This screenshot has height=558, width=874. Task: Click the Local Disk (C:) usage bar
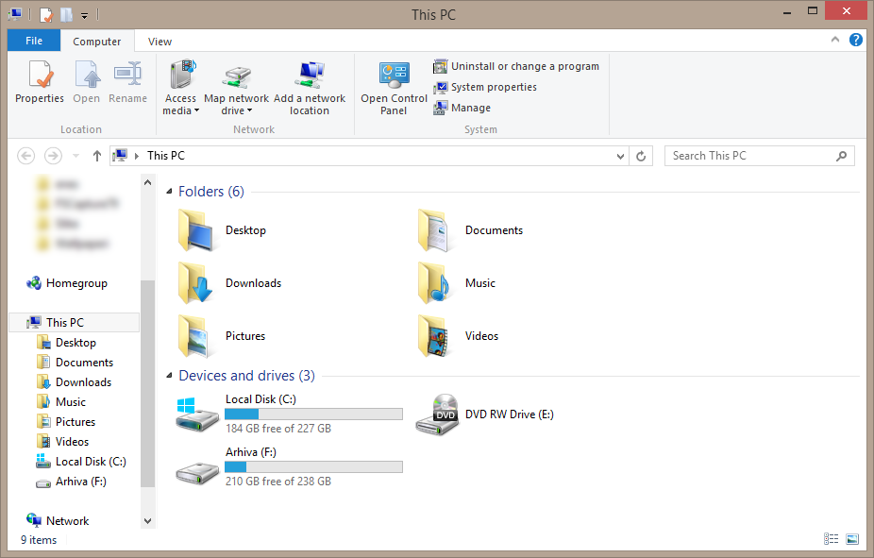tap(313, 414)
